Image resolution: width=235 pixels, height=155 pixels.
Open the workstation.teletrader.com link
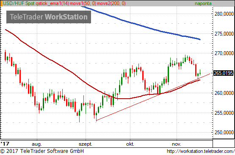[x=201, y=151]
